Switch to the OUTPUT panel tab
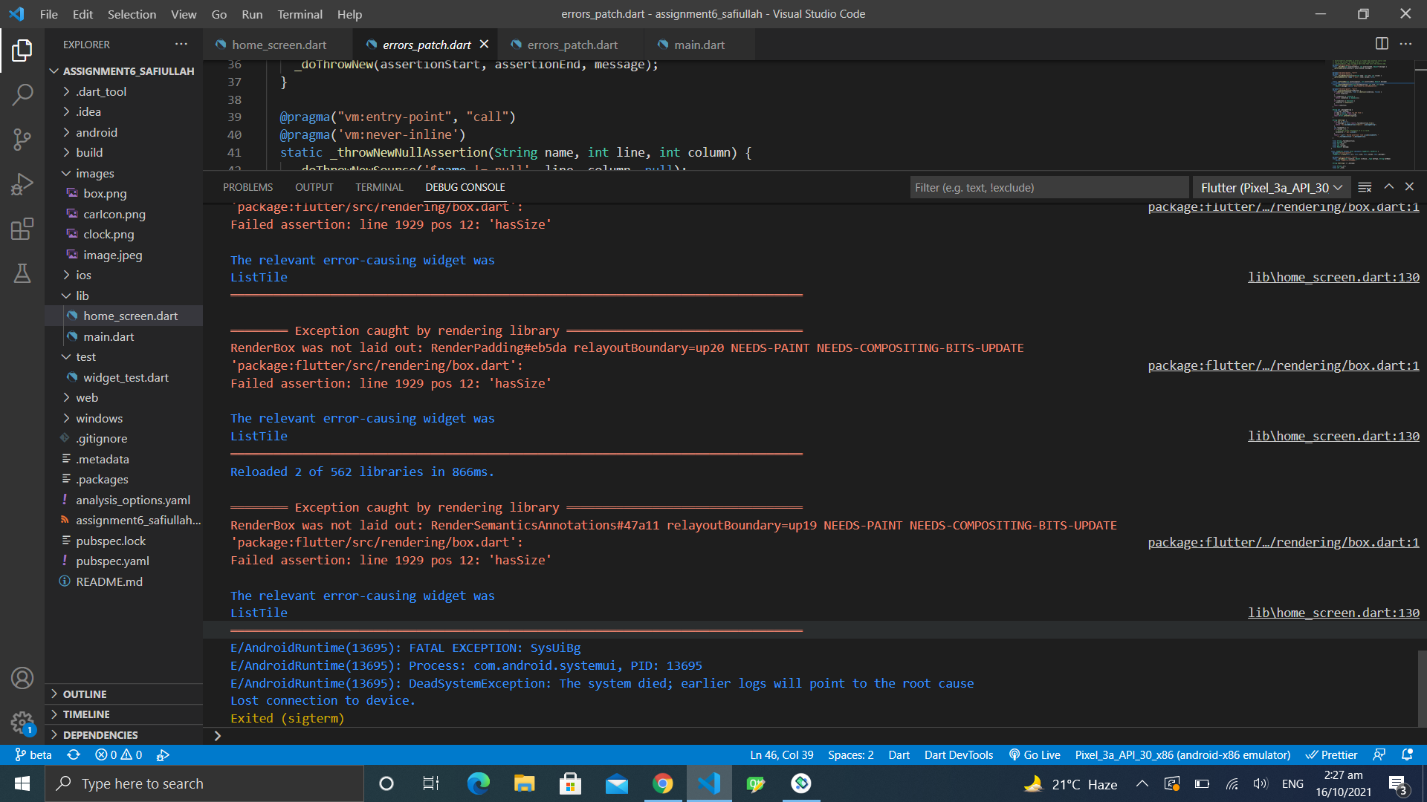The width and height of the screenshot is (1427, 802). tap(314, 187)
